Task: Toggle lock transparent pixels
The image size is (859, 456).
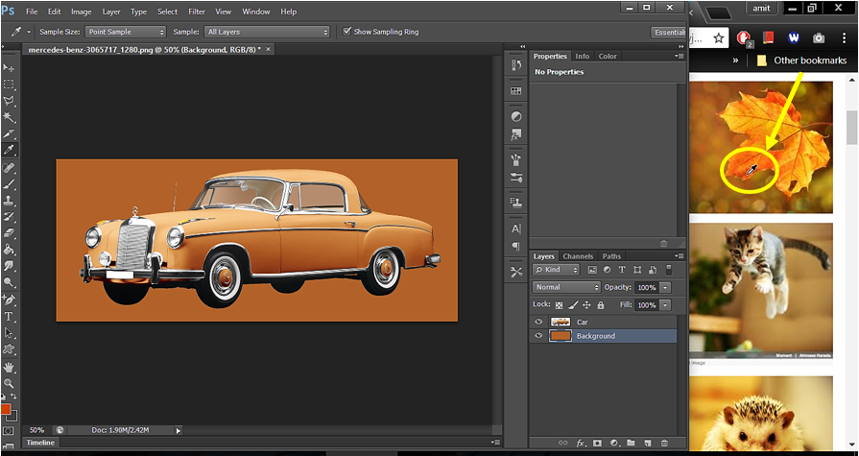Action: 559,305
